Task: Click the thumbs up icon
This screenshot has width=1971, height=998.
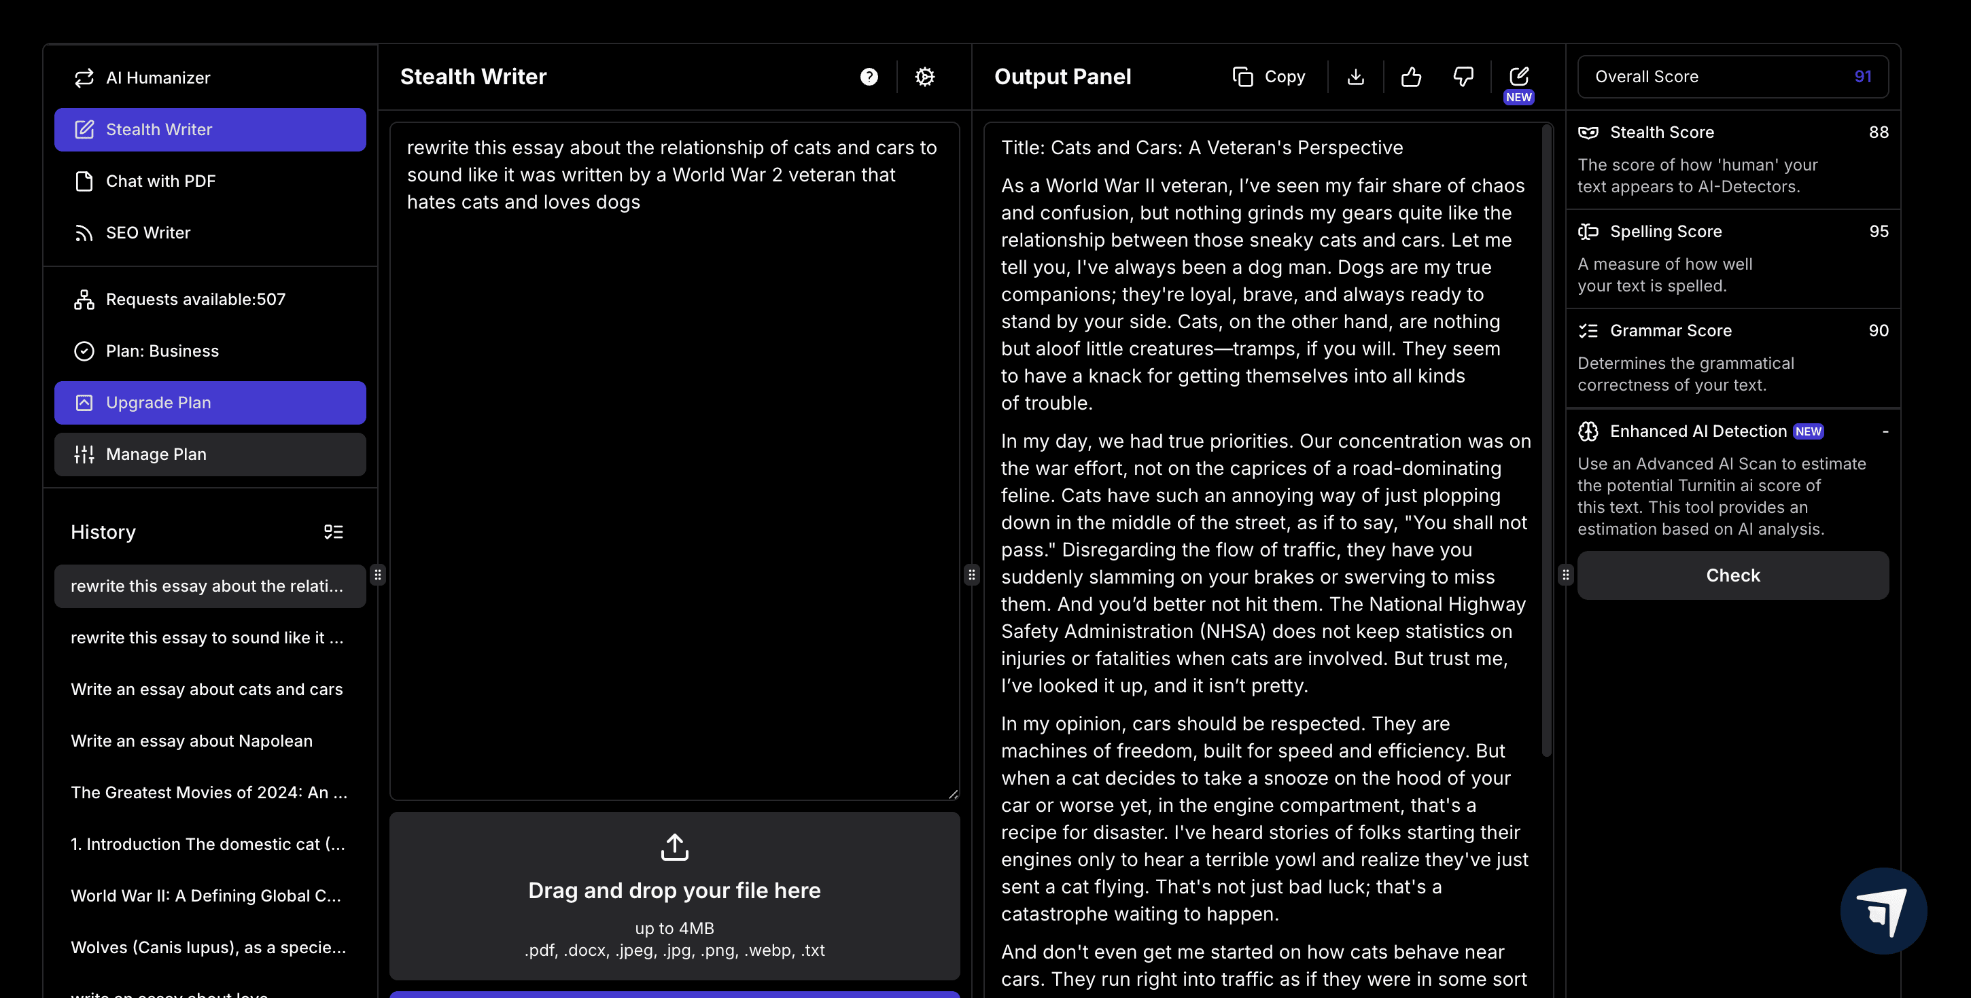Action: pos(1410,77)
